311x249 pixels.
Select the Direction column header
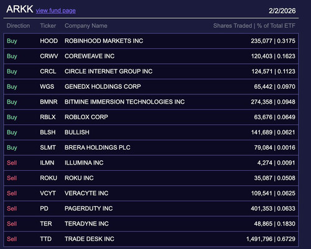[18, 25]
